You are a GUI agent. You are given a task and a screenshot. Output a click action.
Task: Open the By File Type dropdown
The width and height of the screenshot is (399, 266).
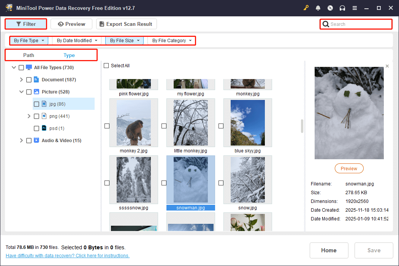pyautogui.click(x=29, y=41)
